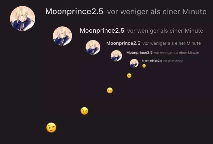Click the middle-sized winking emoji
Viewport: 213px width, 144px height.
click(110, 90)
